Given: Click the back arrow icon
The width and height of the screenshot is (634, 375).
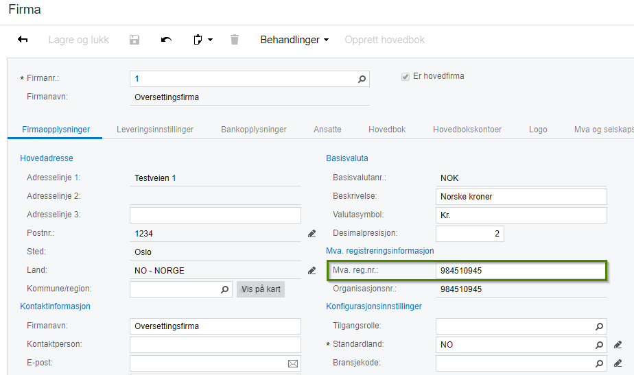Looking at the screenshot, I should click(23, 40).
